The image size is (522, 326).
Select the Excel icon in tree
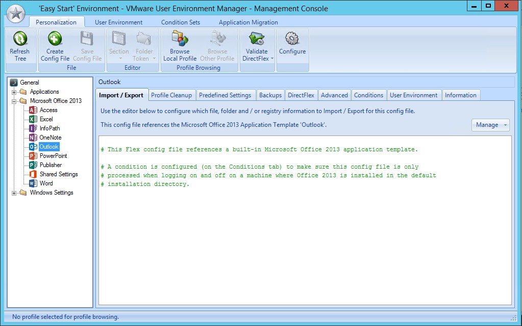33,119
